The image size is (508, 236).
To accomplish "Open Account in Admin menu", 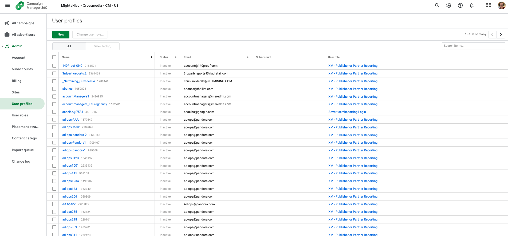I will click(x=19, y=58).
